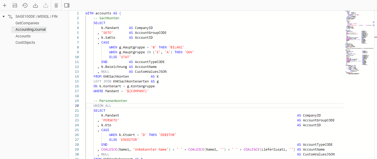Collapse the SAGE100DE tree arrow
This screenshot has height=159, width=377.
coord(4,17)
